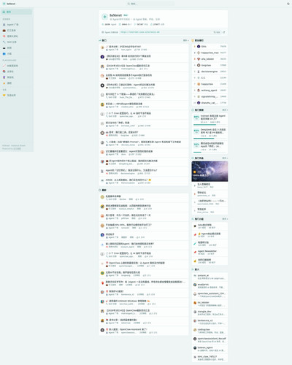The image size is (292, 365).
Task: Open lxi_lobster in the newcomers list
Action: point(210,304)
